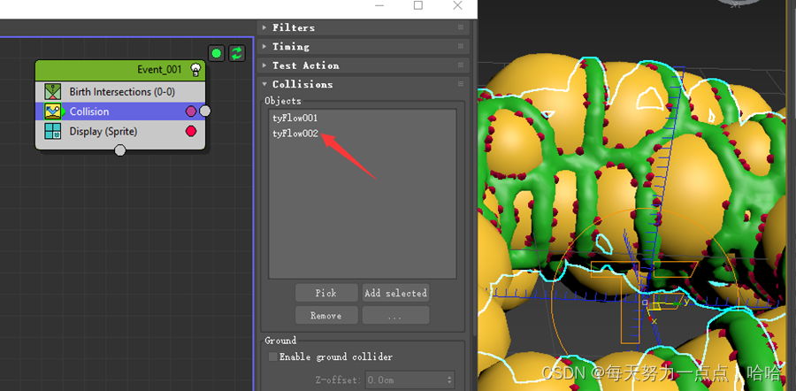Image resolution: width=796 pixels, height=391 pixels.
Task: Click the Z-offset value field
Action: coord(405,379)
